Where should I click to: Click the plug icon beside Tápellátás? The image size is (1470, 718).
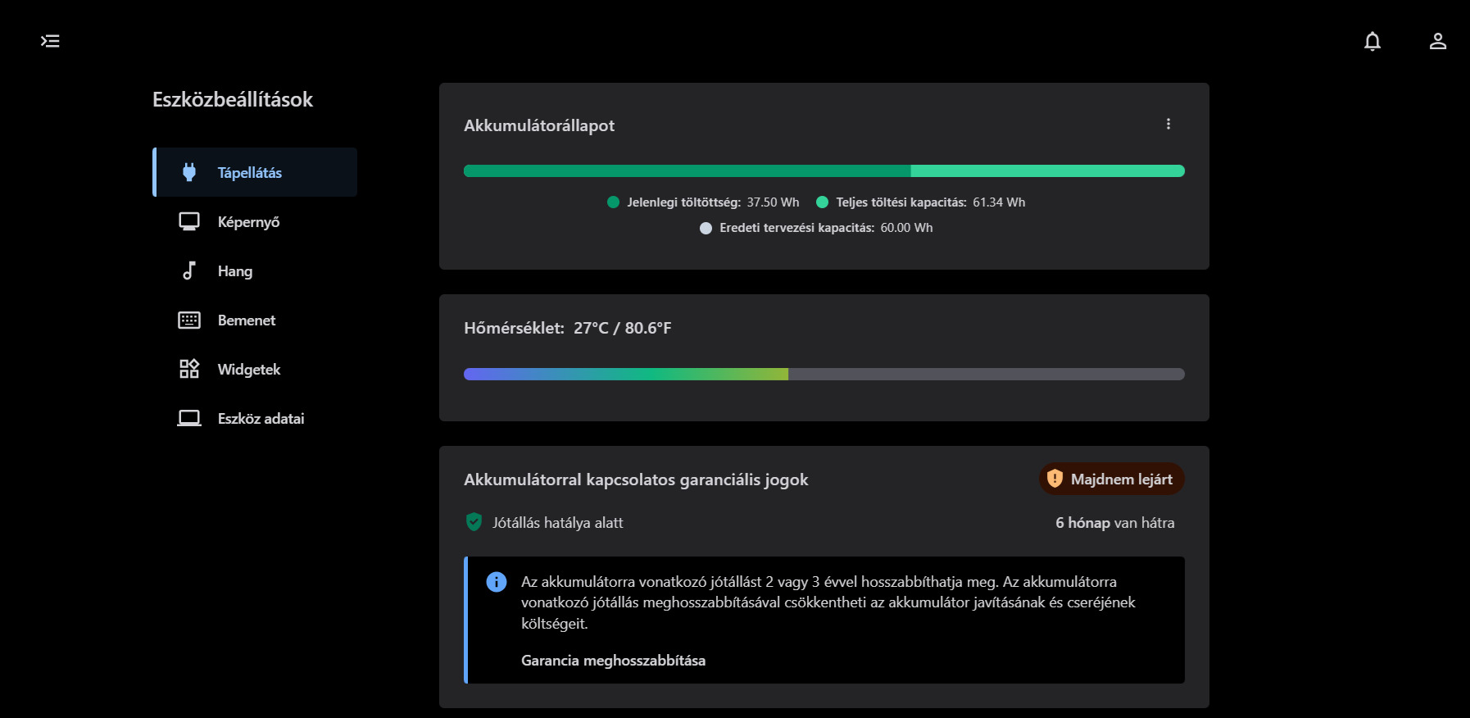189,172
